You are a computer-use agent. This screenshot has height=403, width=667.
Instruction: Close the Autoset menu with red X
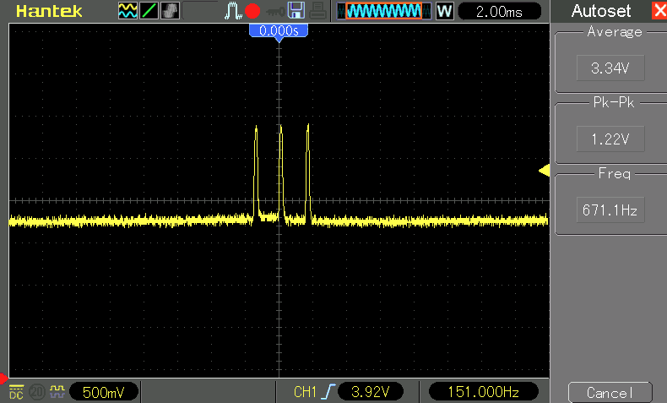click(659, 11)
